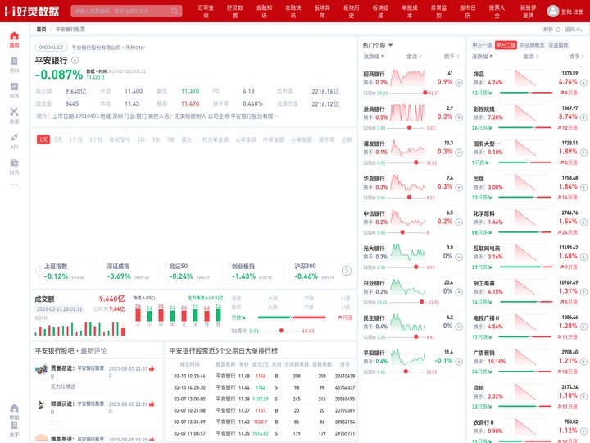Click the 000001.SZ stock code badge
The width and height of the screenshot is (590, 443).
click(x=51, y=48)
